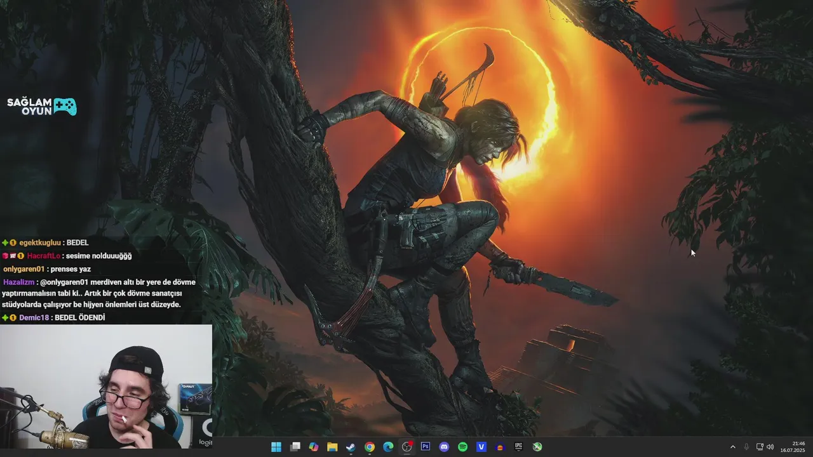
Task: Open OBS Studio from the taskbar
Action: click(x=407, y=447)
